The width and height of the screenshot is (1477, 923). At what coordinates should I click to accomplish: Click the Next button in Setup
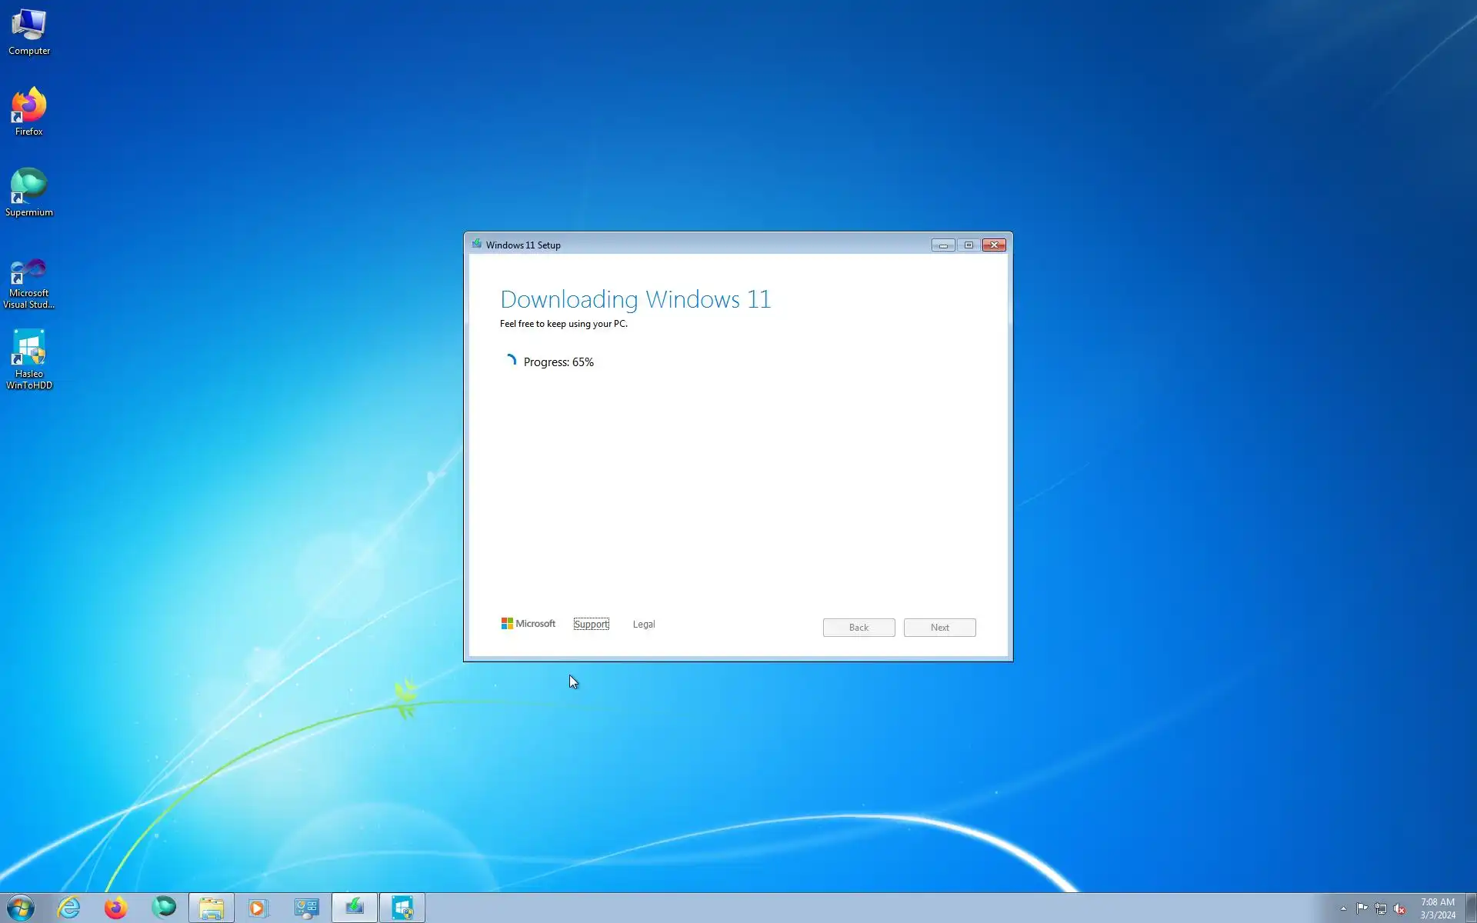tap(939, 628)
